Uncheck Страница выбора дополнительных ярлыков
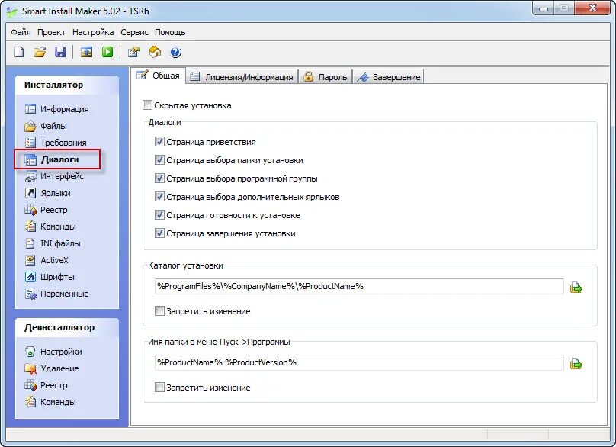616x447 pixels. (159, 197)
